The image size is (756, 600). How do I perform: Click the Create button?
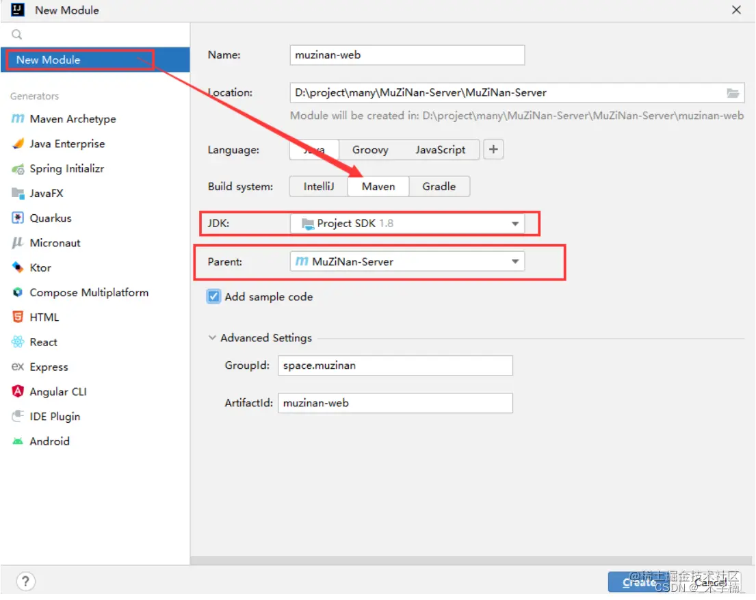coord(638,582)
